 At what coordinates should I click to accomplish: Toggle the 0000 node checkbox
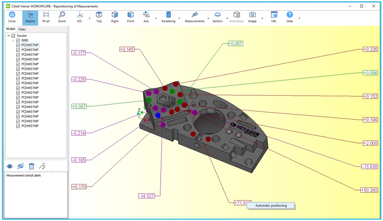pos(18,40)
